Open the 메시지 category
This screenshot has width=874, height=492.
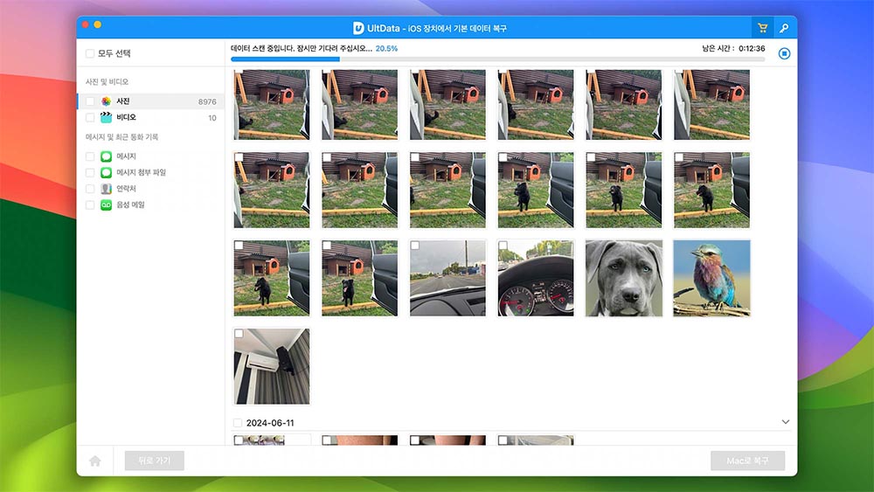click(126, 156)
